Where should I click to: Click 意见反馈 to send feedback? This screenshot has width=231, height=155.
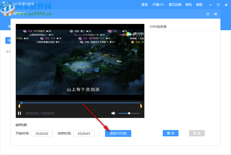[175, 4]
